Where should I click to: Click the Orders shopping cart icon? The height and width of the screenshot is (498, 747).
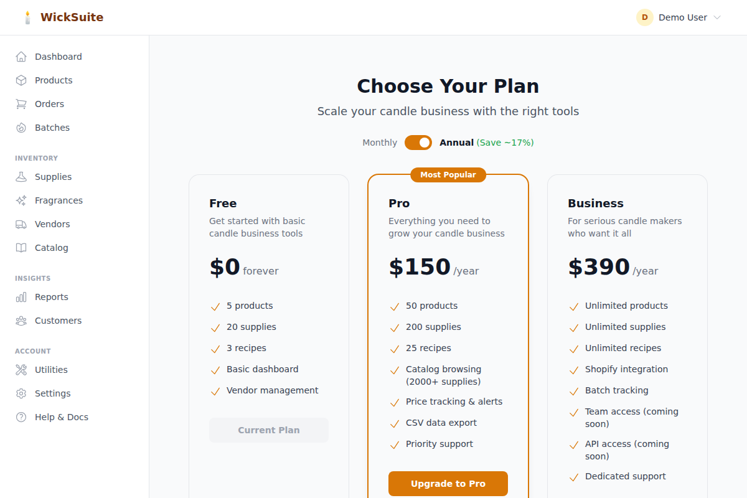coord(21,103)
